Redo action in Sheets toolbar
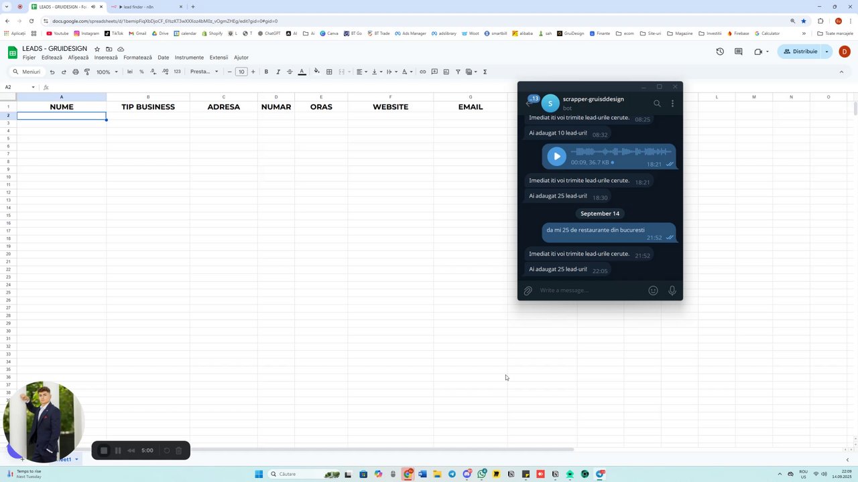Viewport: 858px width, 482px height. (64, 72)
